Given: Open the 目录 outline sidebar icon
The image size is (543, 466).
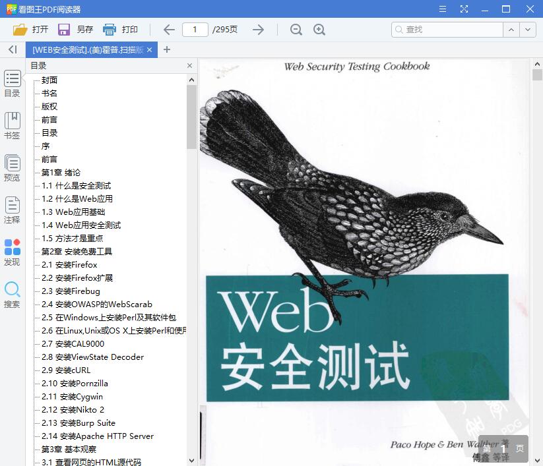Looking at the screenshot, I should coord(12,84).
